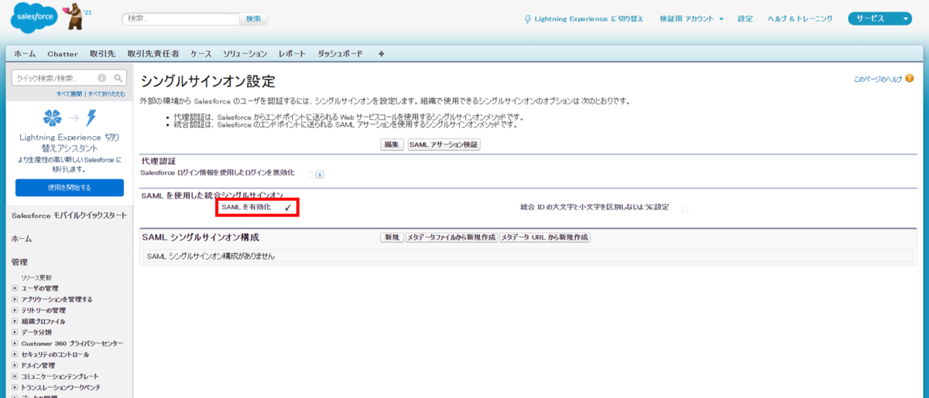Click the Salesforce cloud logo
Viewport: 929px width, 398px height.
pos(33,17)
